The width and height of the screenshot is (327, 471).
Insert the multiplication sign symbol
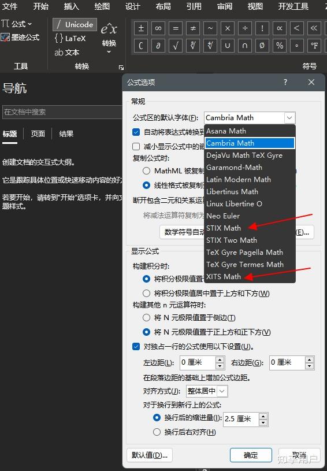(228, 28)
